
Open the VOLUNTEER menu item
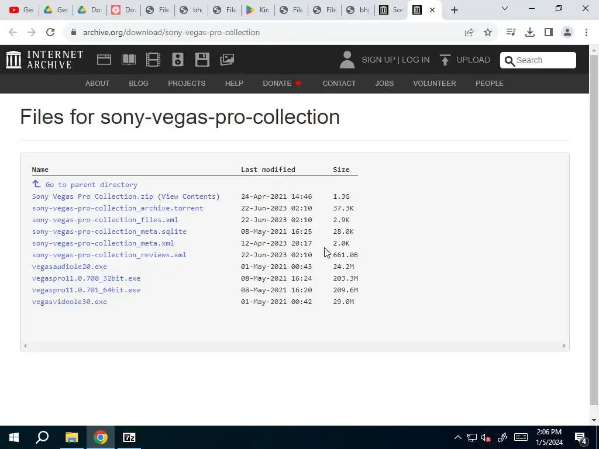[435, 83]
